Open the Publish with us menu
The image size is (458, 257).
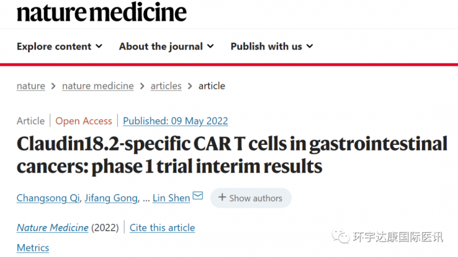[x=271, y=46]
